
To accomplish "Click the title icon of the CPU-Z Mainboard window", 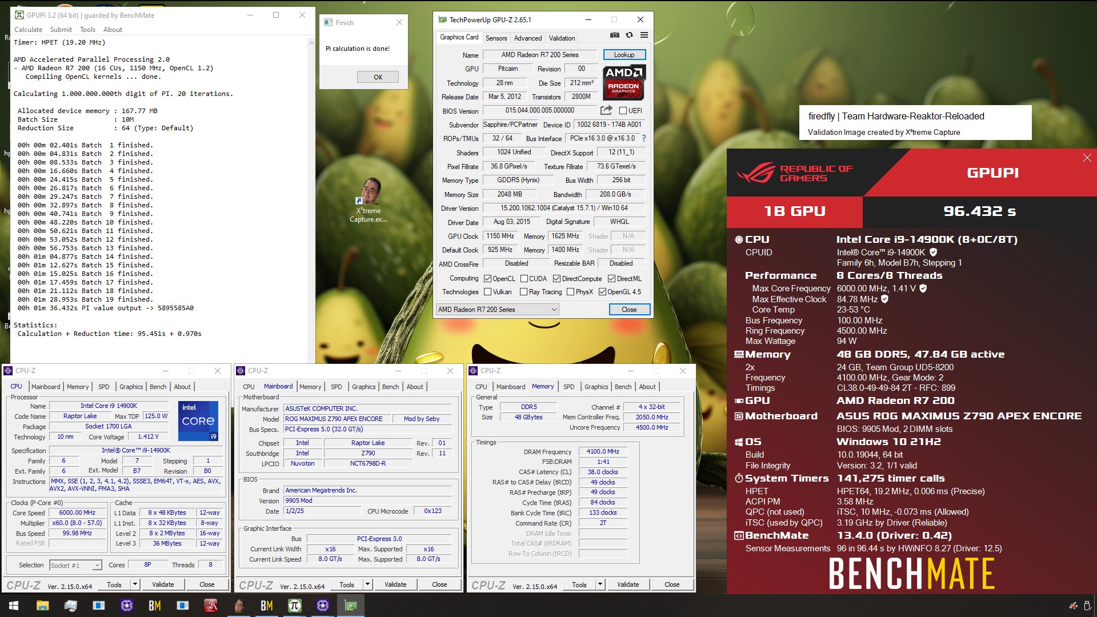I will tap(241, 371).
